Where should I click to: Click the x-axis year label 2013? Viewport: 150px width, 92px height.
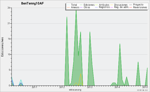click(x=90, y=87)
